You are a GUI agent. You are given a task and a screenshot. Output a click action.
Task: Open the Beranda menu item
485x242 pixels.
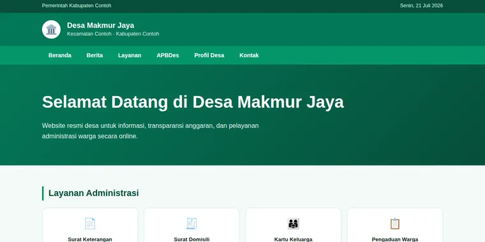tap(60, 55)
